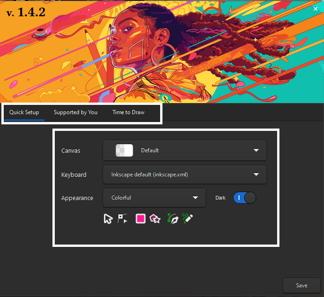Open the Keyboard shortcuts dropdown
This screenshot has width=324, height=297.
coord(185,174)
